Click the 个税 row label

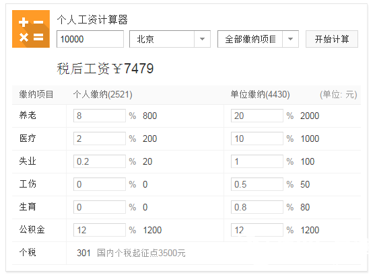28,252
